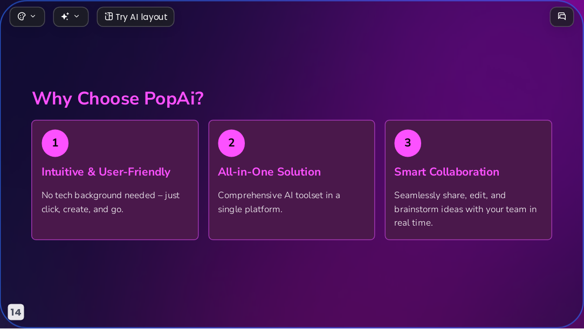Screen dimensions: 584x329
Task: Select the slide number 14 badge
Action: coord(16,312)
